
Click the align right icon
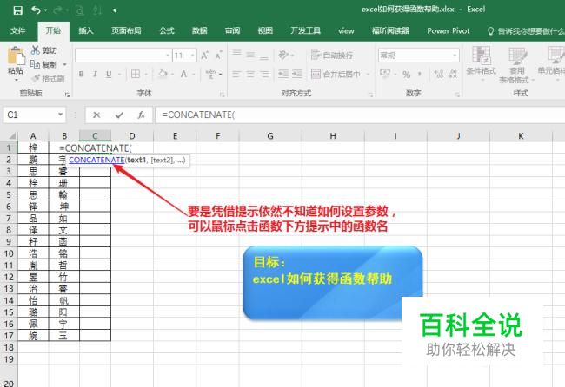pos(264,74)
